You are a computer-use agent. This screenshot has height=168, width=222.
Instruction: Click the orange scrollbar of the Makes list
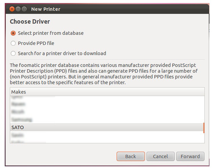point(204,128)
